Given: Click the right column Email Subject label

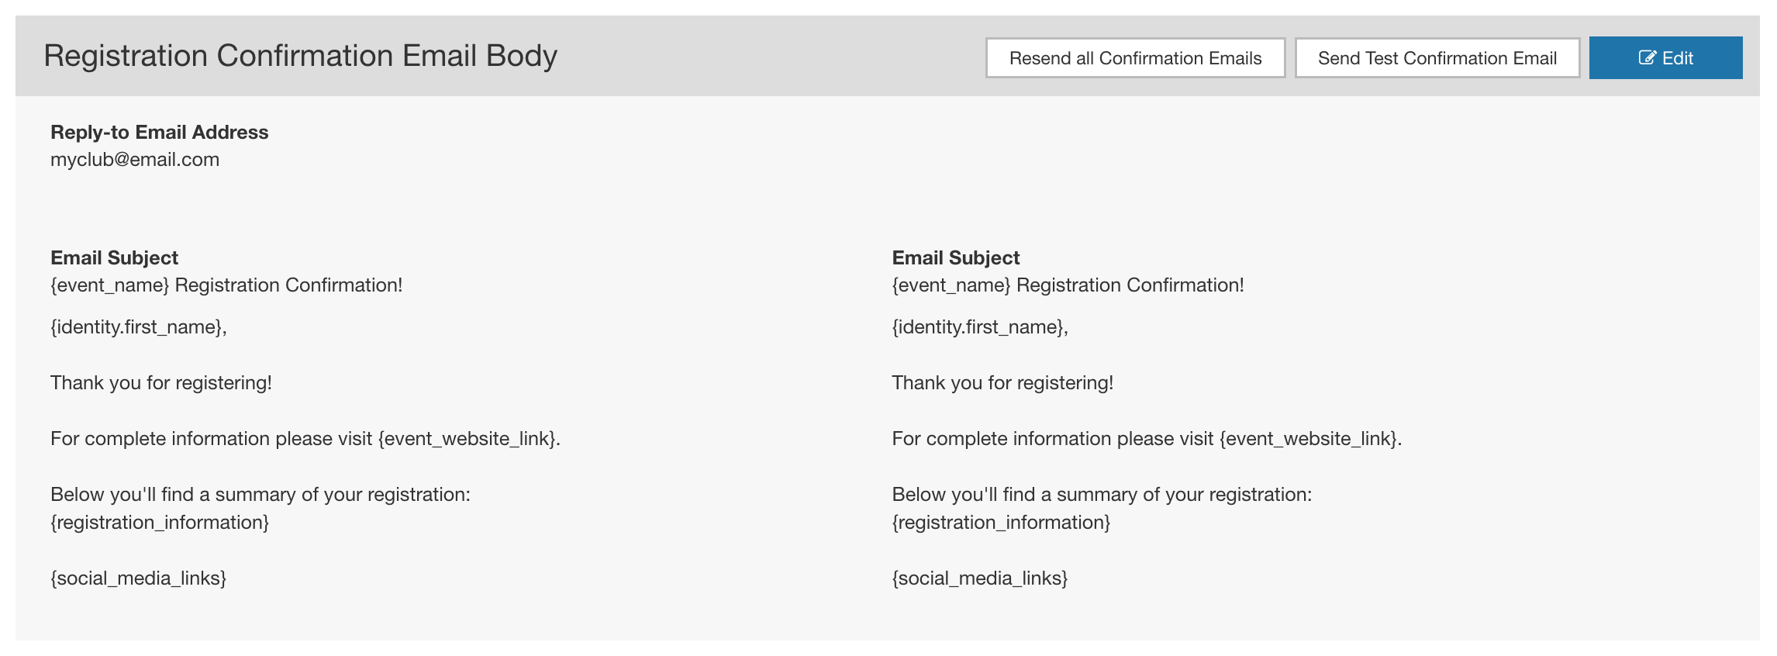Looking at the screenshot, I should [955, 257].
